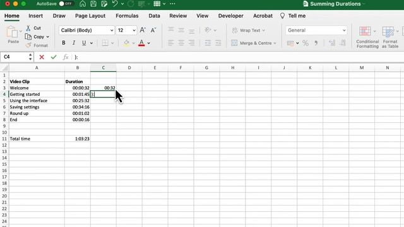404x227 pixels.
Task: Click the Copy button
Action: (x=35, y=37)
